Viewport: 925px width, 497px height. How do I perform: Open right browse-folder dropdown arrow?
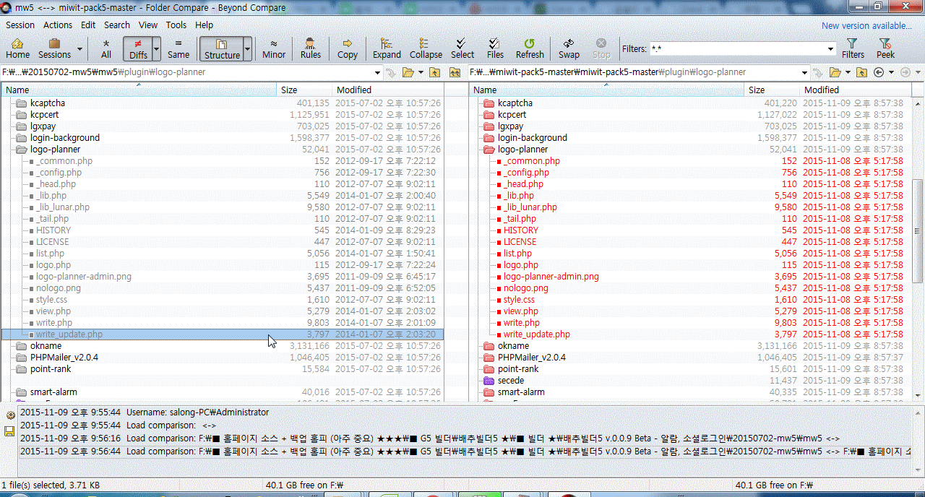tap(847, 72)
